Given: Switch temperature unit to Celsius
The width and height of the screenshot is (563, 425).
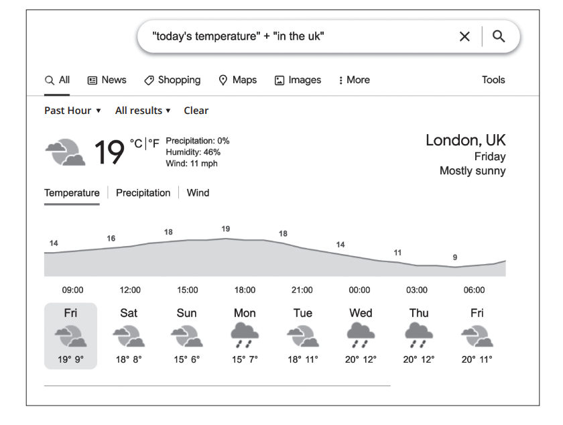Looking at the screenshot, I should point(136,143).
